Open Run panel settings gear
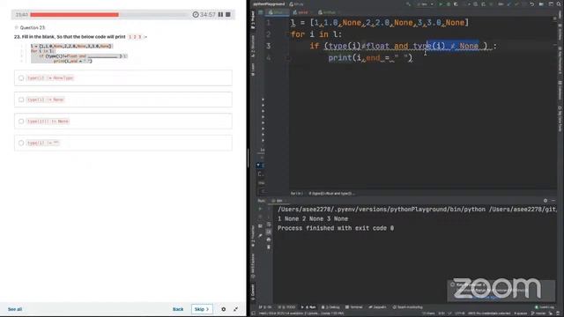This screenshot has height=317, width=564. coord(545,201)
